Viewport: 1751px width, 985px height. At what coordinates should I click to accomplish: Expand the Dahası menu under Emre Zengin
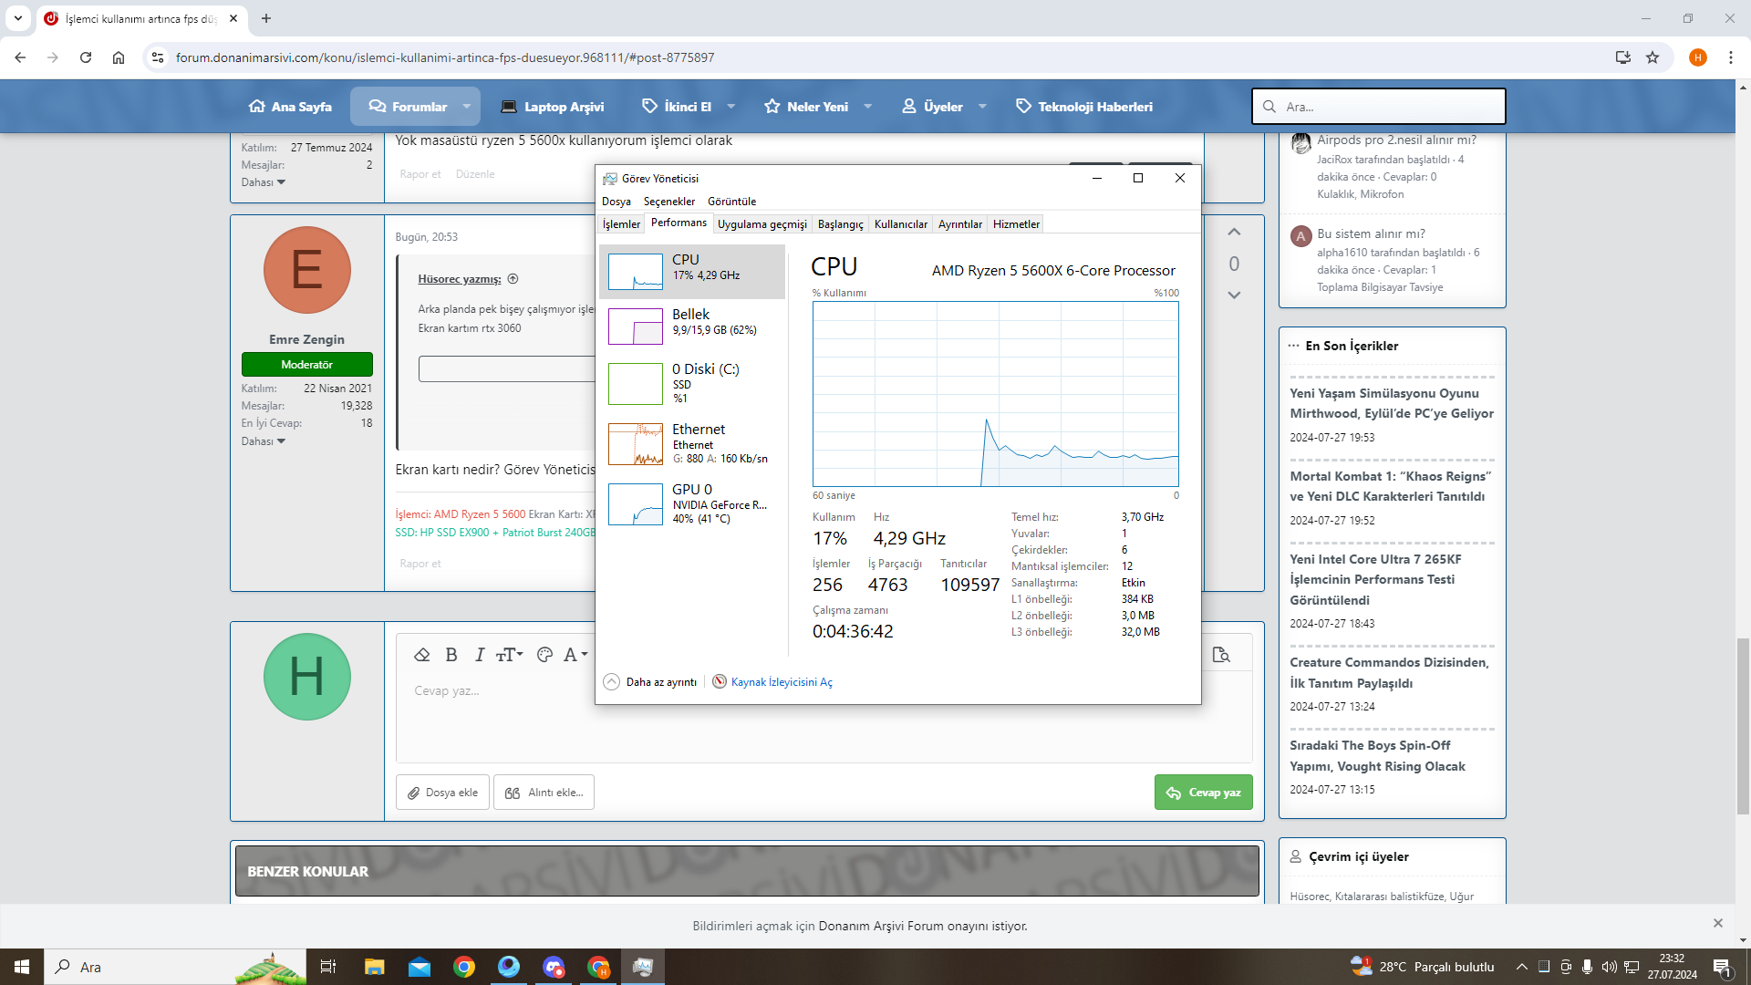pos(264,441)
